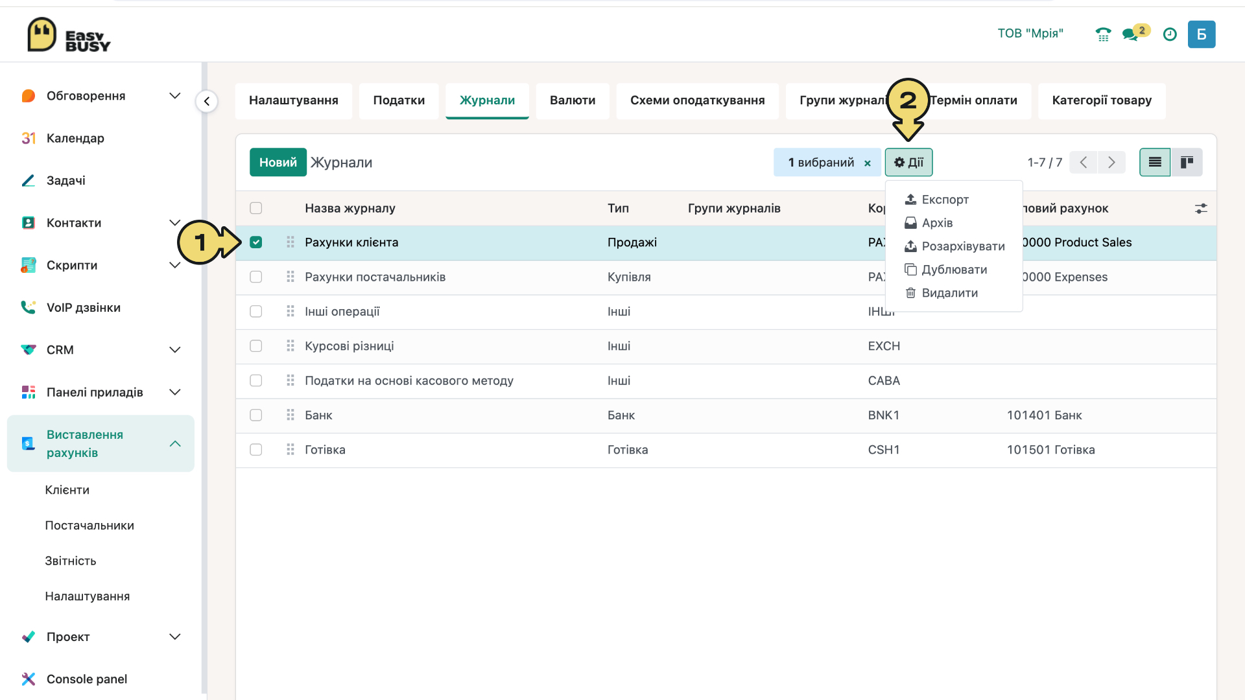Uncheck the Рахунки клієнта checkbox
1245x700 pixels.
point(256,242)
